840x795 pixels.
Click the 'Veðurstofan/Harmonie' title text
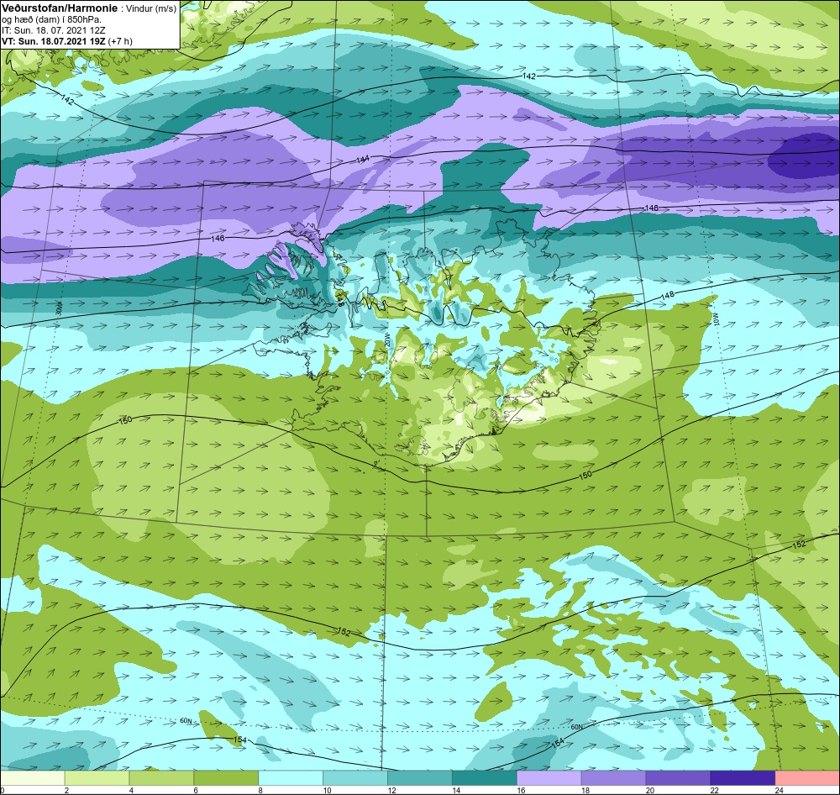pyautogui.click(x=59, y=9)
